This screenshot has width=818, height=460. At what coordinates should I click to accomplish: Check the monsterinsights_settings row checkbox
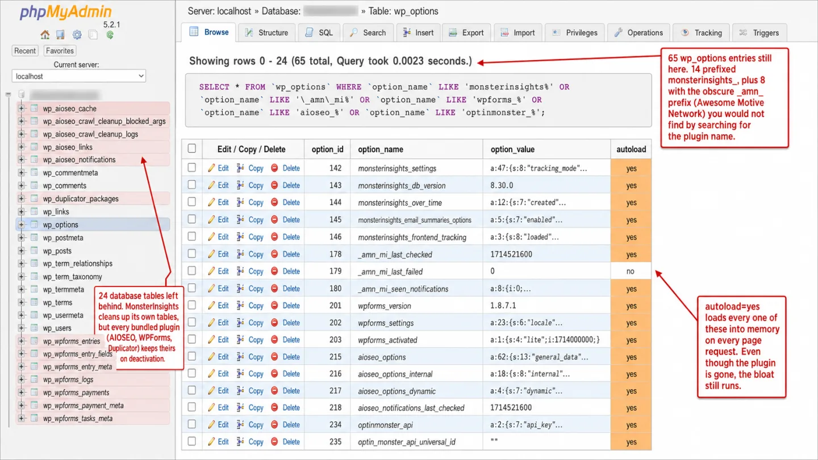[192, 168]
